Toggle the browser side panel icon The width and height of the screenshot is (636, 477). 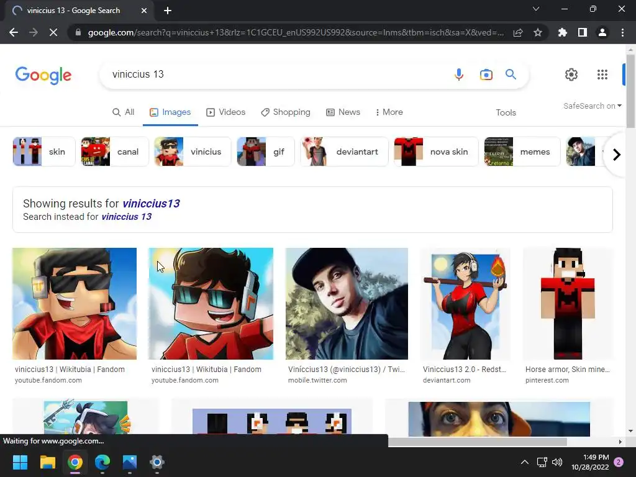pyautogui.click(x=583, y=32)
